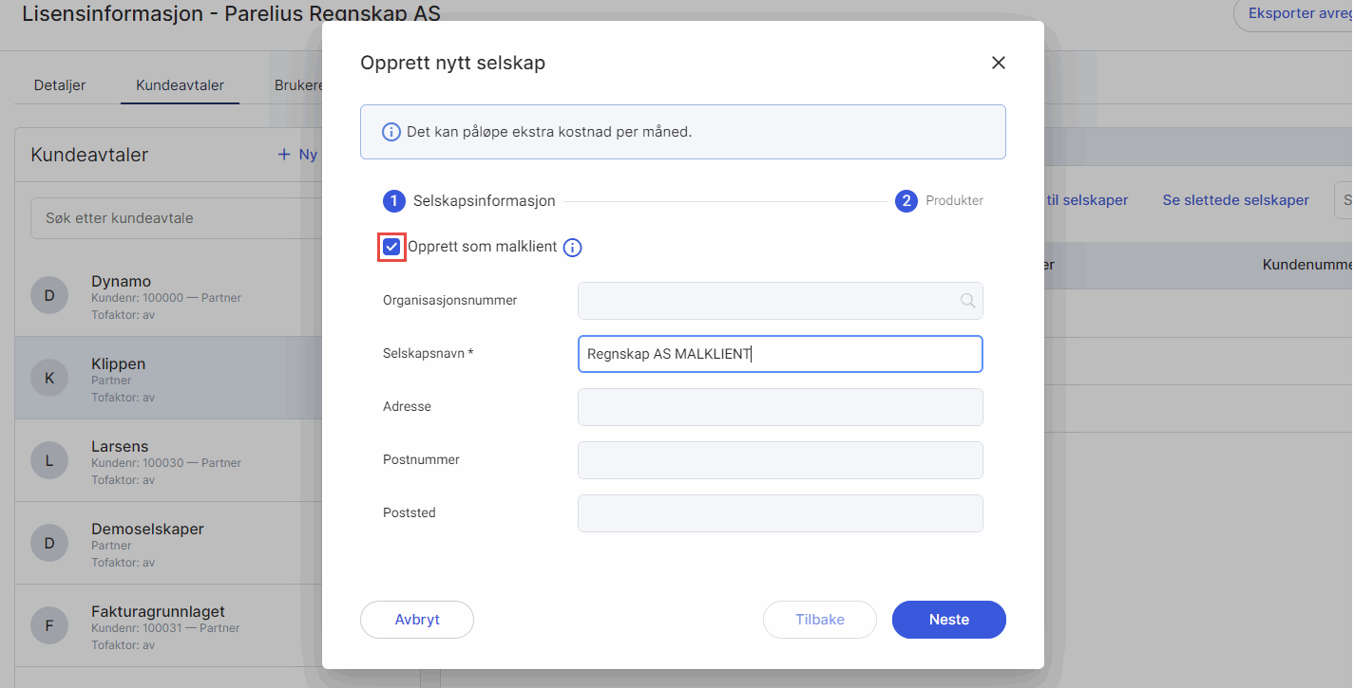Click Se slettede selskaper link
Viewport: 1354px width, 688px height.
1235,200
